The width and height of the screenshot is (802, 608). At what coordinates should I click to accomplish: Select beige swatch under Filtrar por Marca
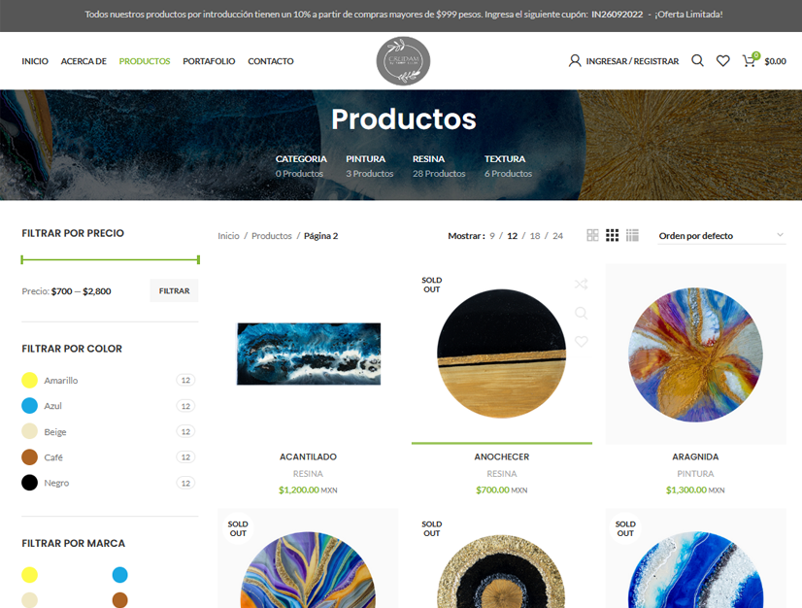(30, 600)
